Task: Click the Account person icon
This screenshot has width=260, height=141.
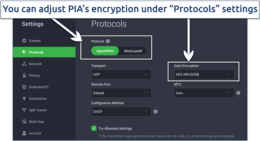Action: (24, 133)
